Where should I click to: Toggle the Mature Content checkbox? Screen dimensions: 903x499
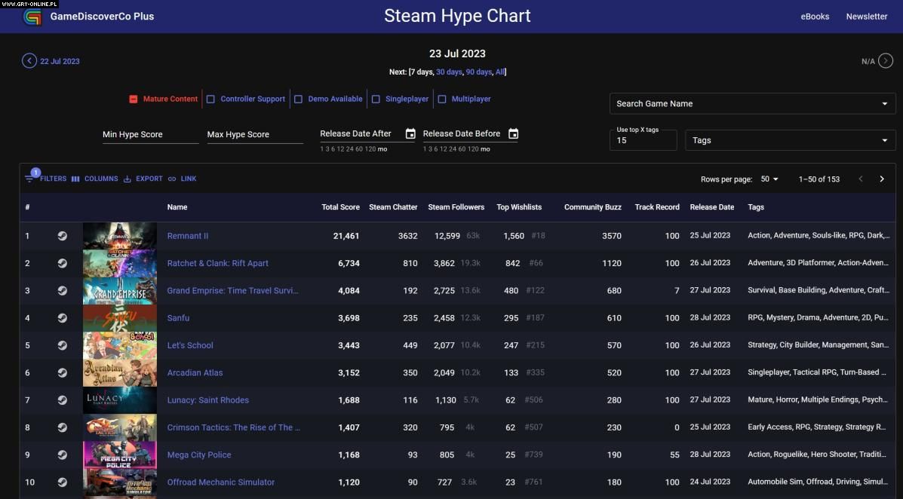134,99
